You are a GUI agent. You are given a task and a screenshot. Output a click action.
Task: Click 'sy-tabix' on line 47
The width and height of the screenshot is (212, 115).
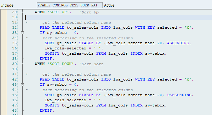(155, 106)
